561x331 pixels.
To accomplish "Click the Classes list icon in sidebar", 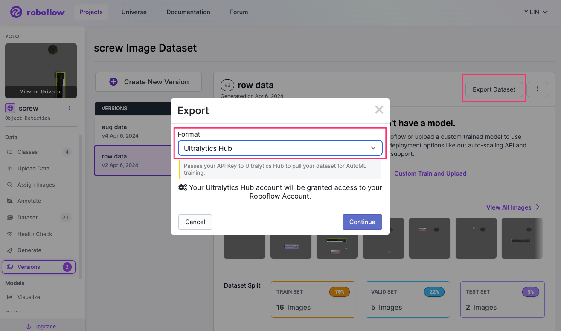I will click(10, 152).
